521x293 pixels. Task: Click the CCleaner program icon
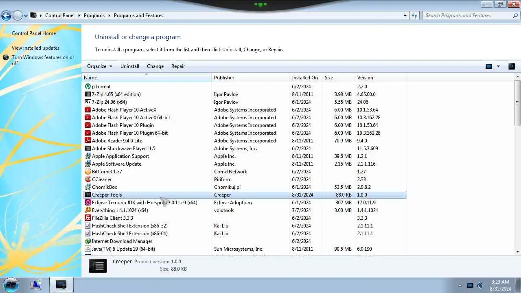[88, 179]
